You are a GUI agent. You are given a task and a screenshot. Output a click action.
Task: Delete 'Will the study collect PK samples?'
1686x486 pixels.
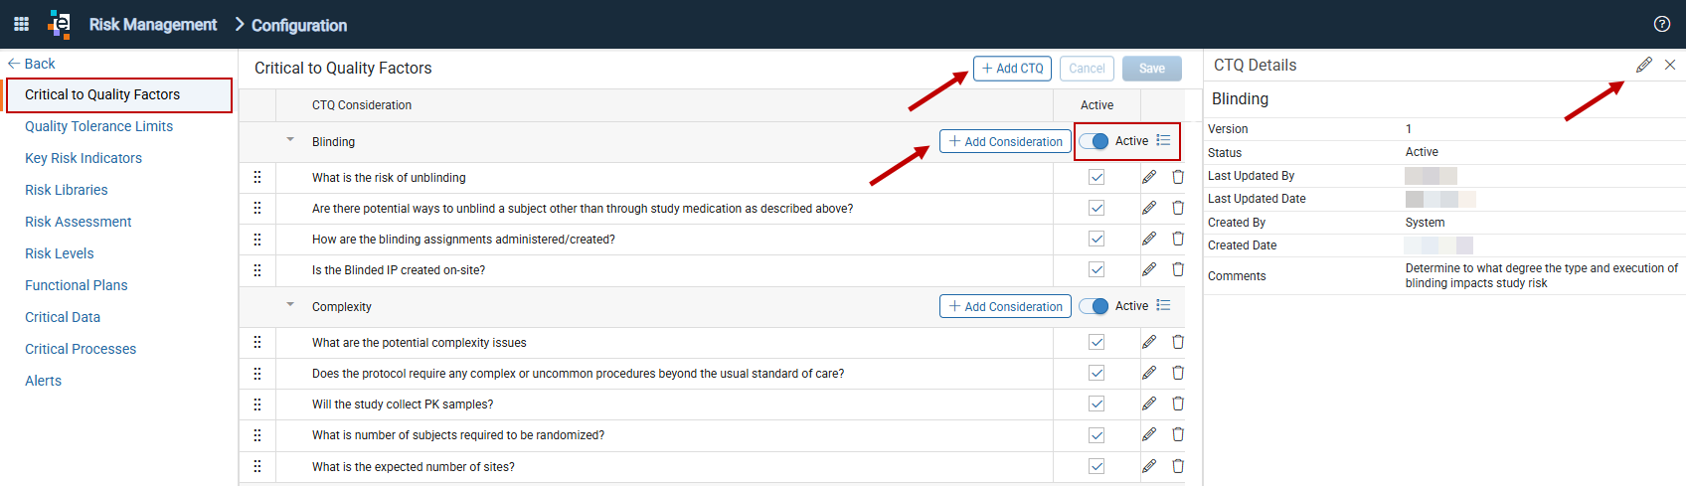click(x=1178, y=404)
